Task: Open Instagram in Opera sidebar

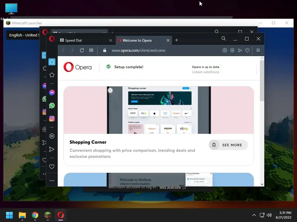Action: pos(52,119)
